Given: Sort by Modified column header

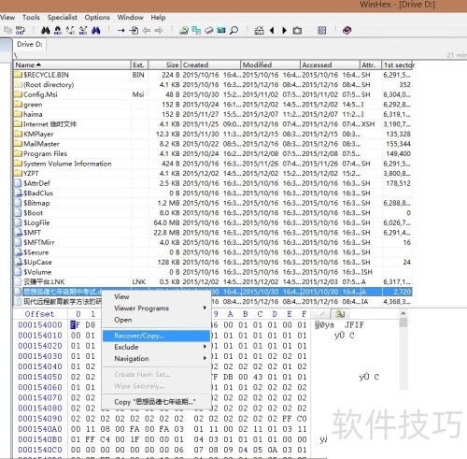Looking at the screenshot, I should pyautogui.click(x=271, y=65).
